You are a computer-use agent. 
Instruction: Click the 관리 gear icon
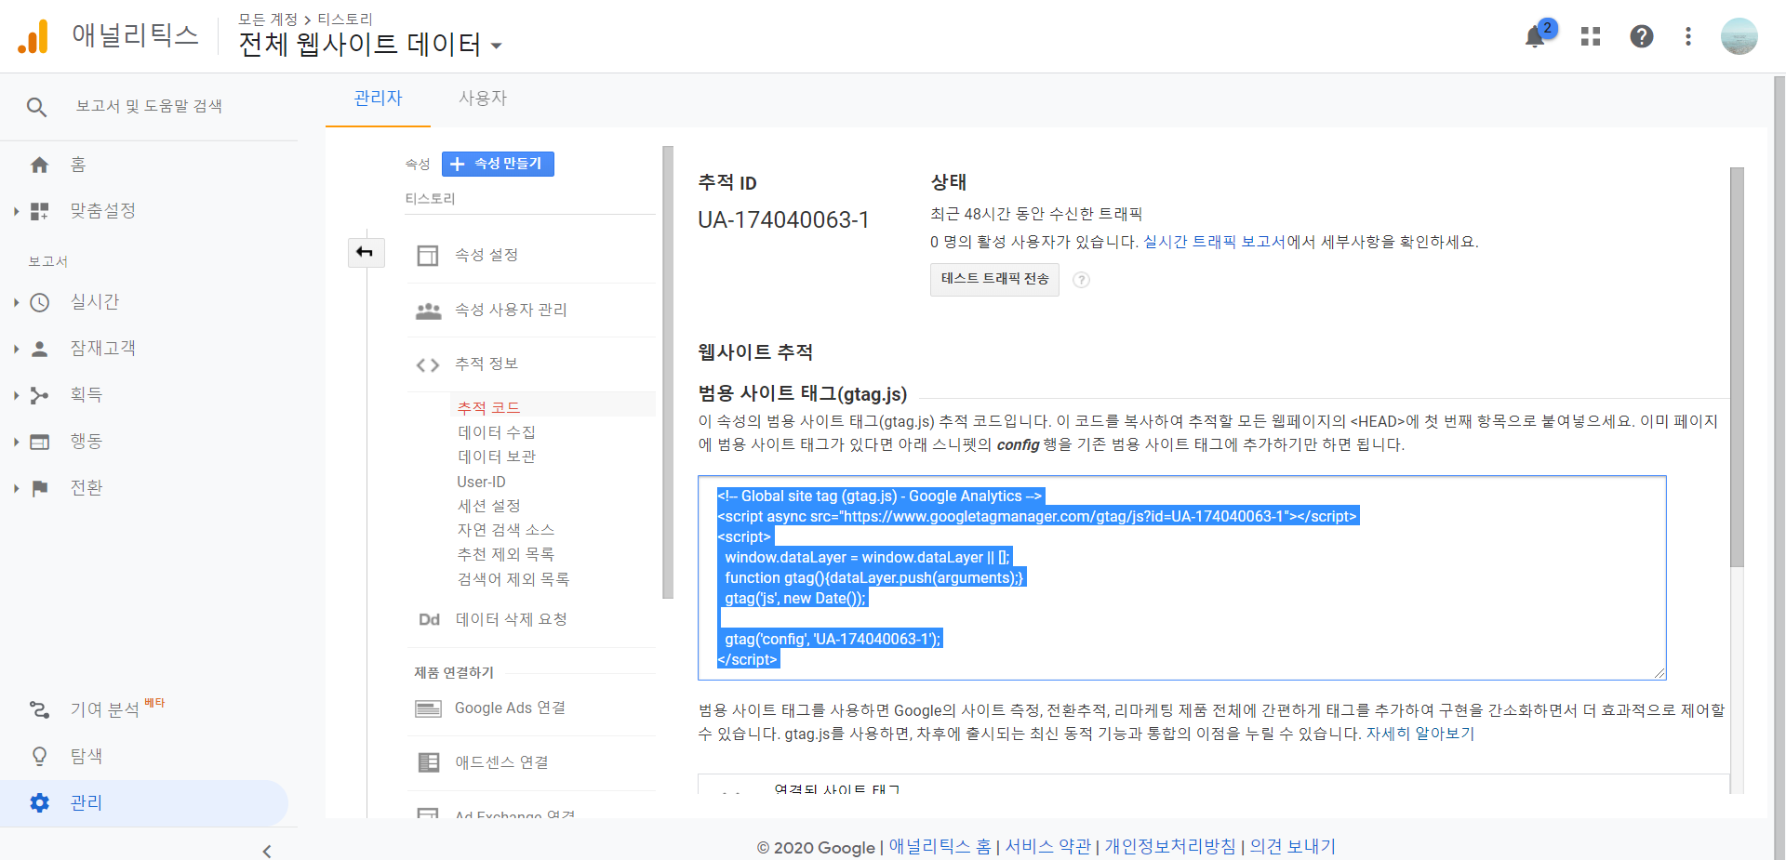(39, 802)
